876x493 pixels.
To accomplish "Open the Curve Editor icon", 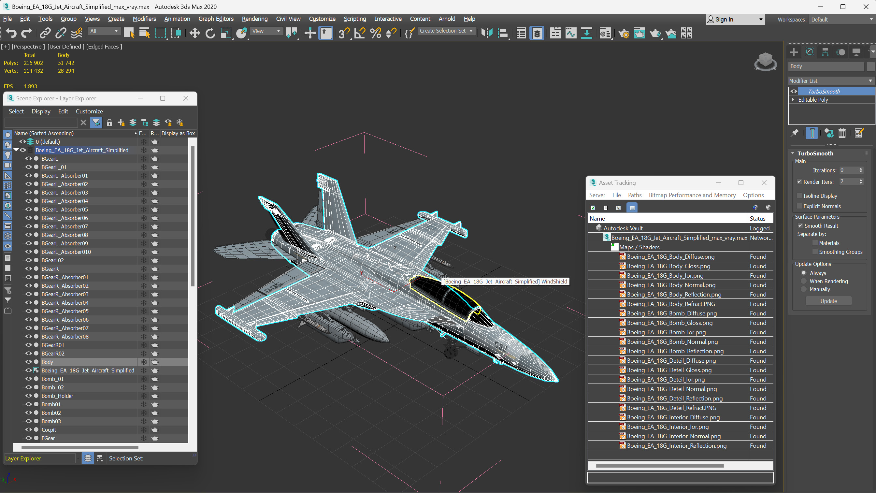I will 571,33.
